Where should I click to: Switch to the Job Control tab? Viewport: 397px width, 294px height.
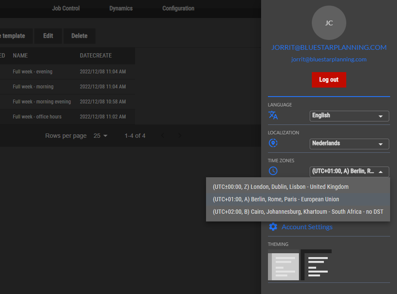[x=66, y=8]
